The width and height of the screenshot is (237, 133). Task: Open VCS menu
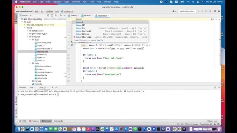99,2
